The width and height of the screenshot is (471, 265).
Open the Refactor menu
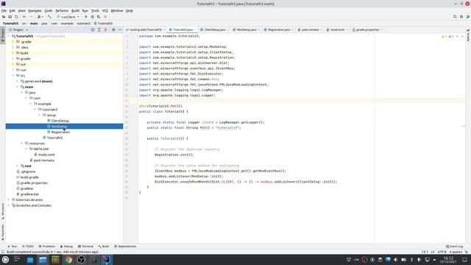point(62,10)
